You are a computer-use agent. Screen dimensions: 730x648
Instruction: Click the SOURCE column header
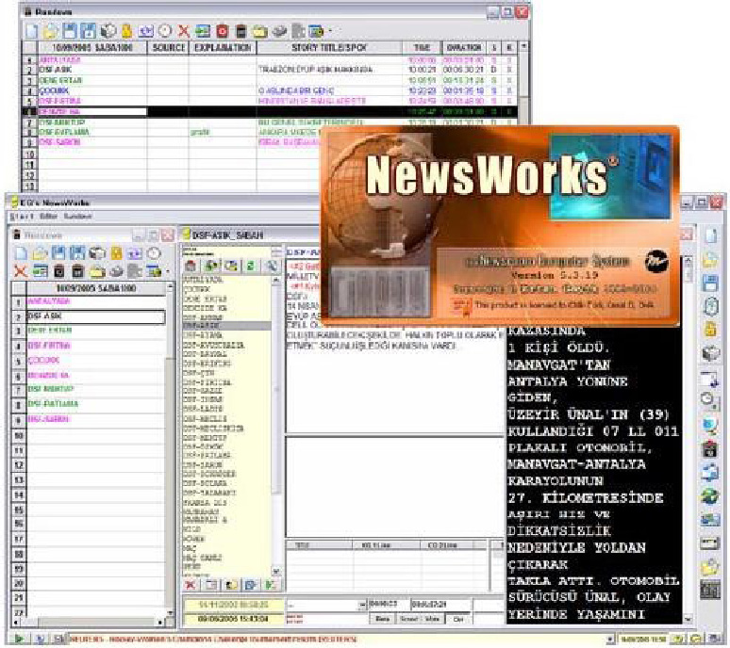pos(168,47)
